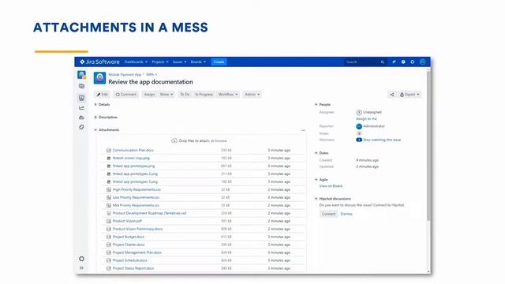Open the attachments options menu

[x=303, y=130]
